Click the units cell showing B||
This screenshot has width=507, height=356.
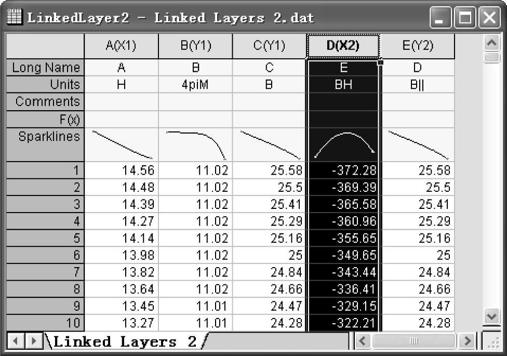pyautogui.click(x=418, y=85)
